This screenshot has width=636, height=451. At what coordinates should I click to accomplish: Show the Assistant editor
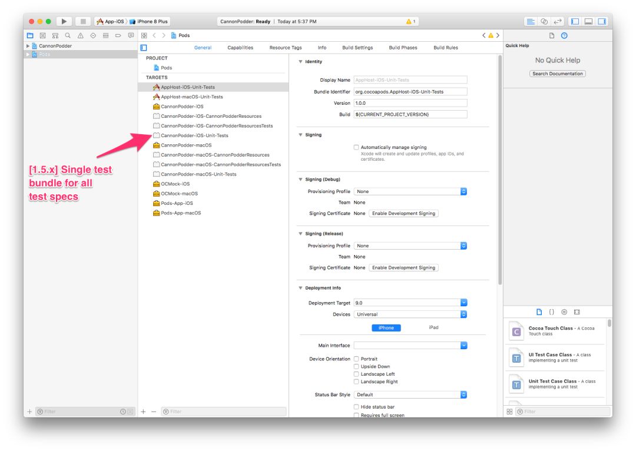(x=544, y=22)
